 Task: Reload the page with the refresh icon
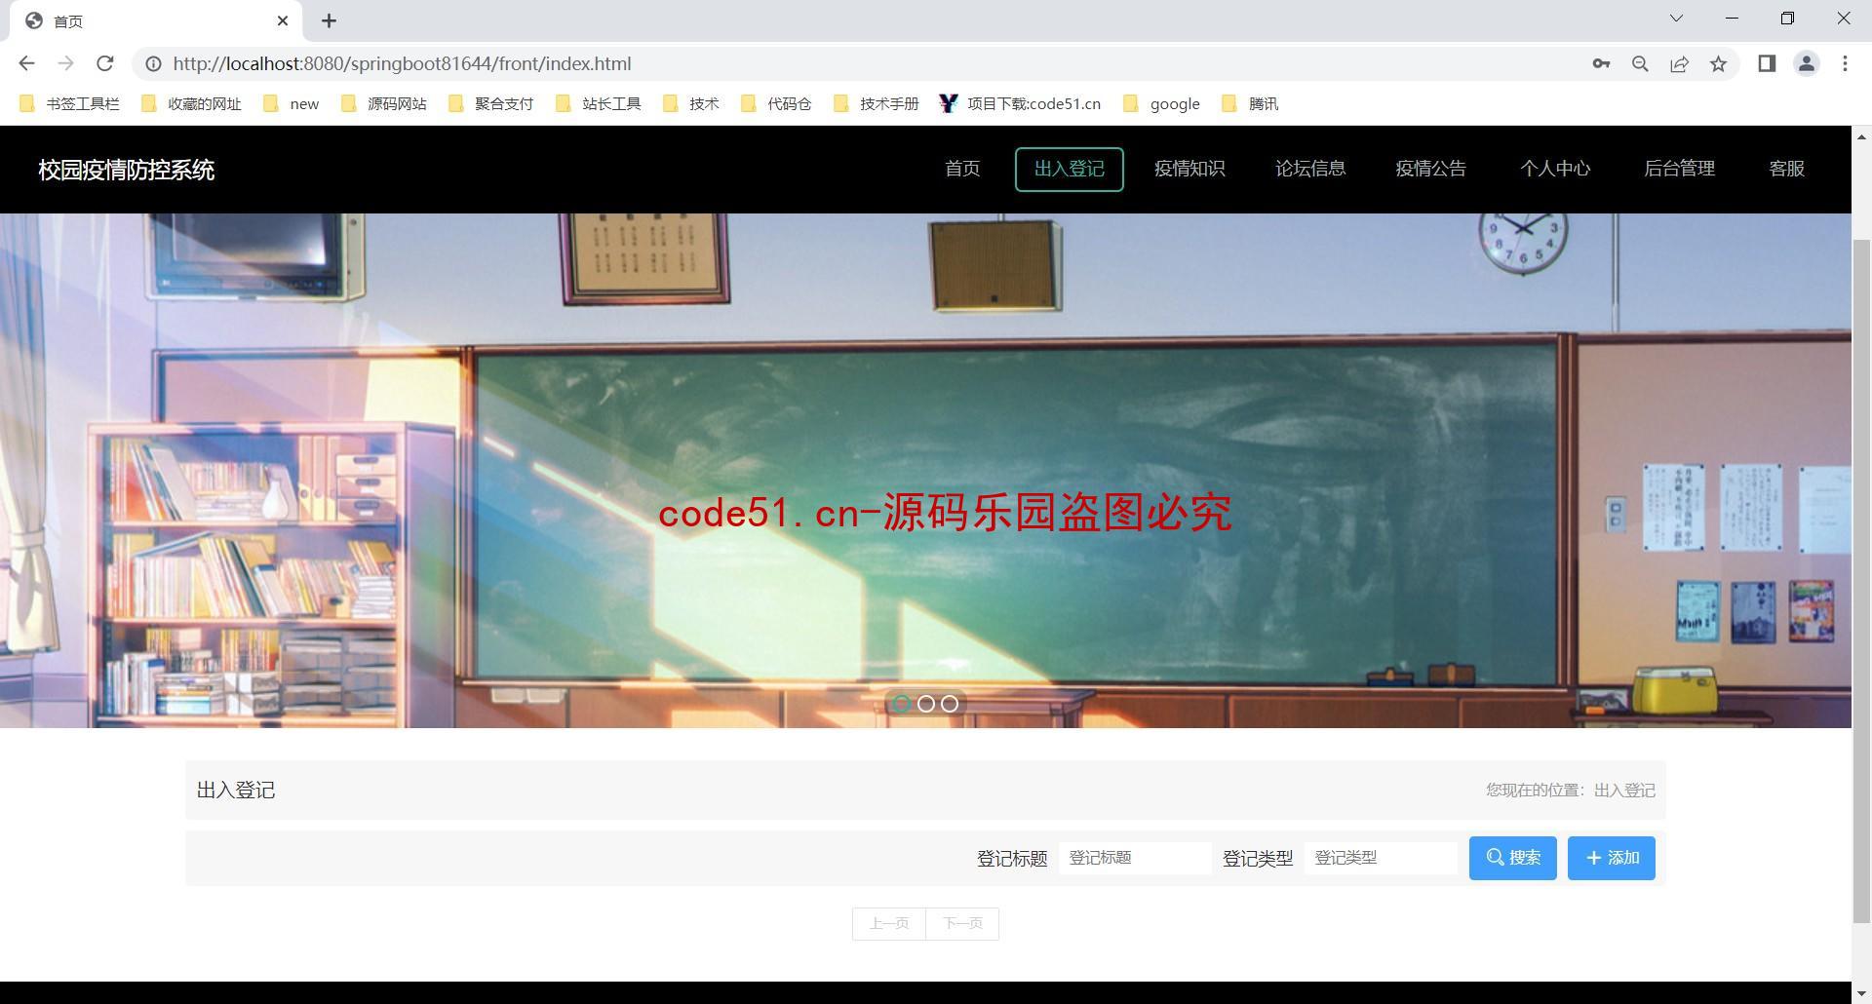click(105, 63)
